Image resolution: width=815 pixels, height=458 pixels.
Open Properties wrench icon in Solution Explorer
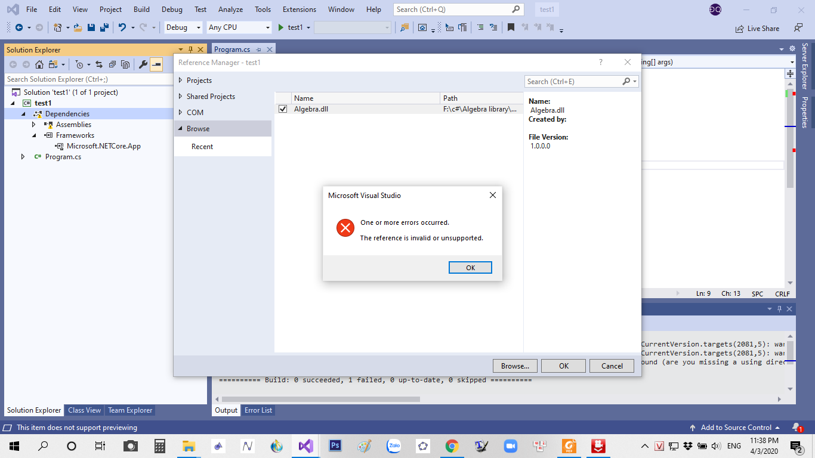[143, 64]
